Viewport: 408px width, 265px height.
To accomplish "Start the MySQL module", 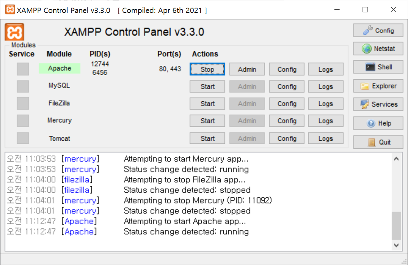I will coord(207,86).
